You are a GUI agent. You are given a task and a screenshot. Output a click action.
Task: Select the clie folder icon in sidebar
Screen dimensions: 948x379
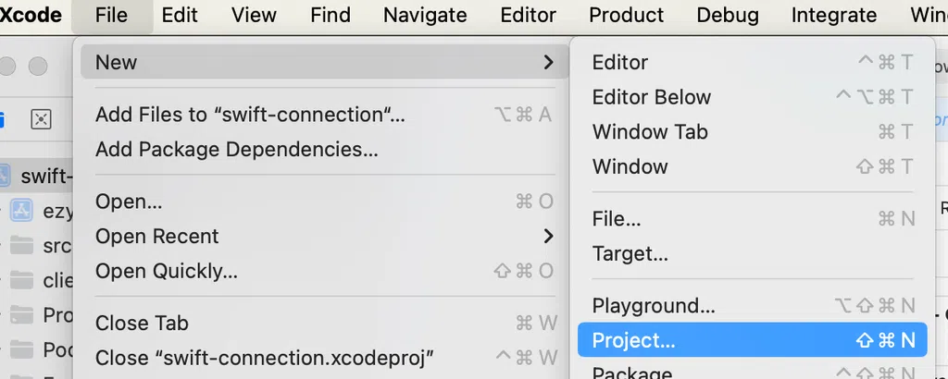(22, 280)
